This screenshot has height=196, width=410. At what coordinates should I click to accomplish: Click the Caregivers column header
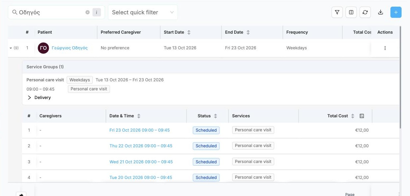click(50, 116)
